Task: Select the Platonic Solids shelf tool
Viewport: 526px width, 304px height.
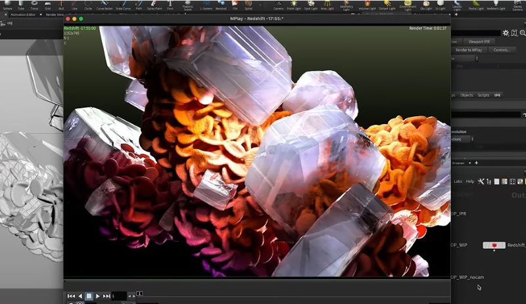Action: tap(188, 5)
